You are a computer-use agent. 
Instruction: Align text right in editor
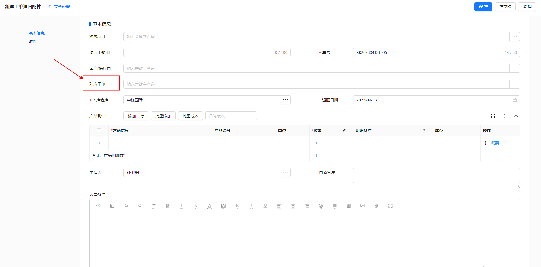tap(307, 206)
